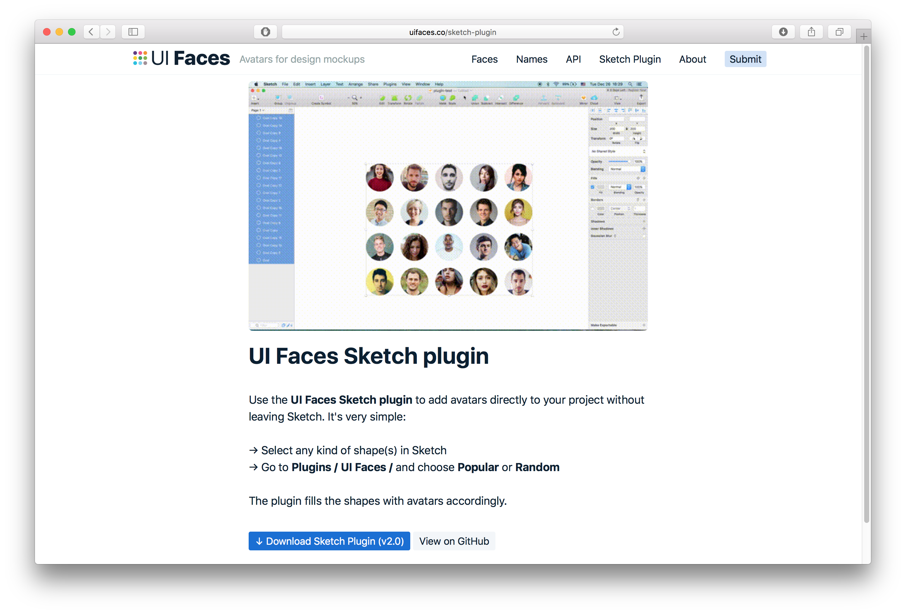Reload the uifaces.co page

click(x=616, y=32)
